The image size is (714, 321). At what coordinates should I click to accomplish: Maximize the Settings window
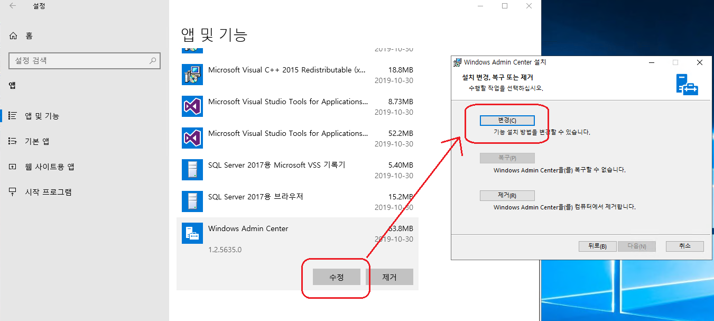[x=505, y=6]
